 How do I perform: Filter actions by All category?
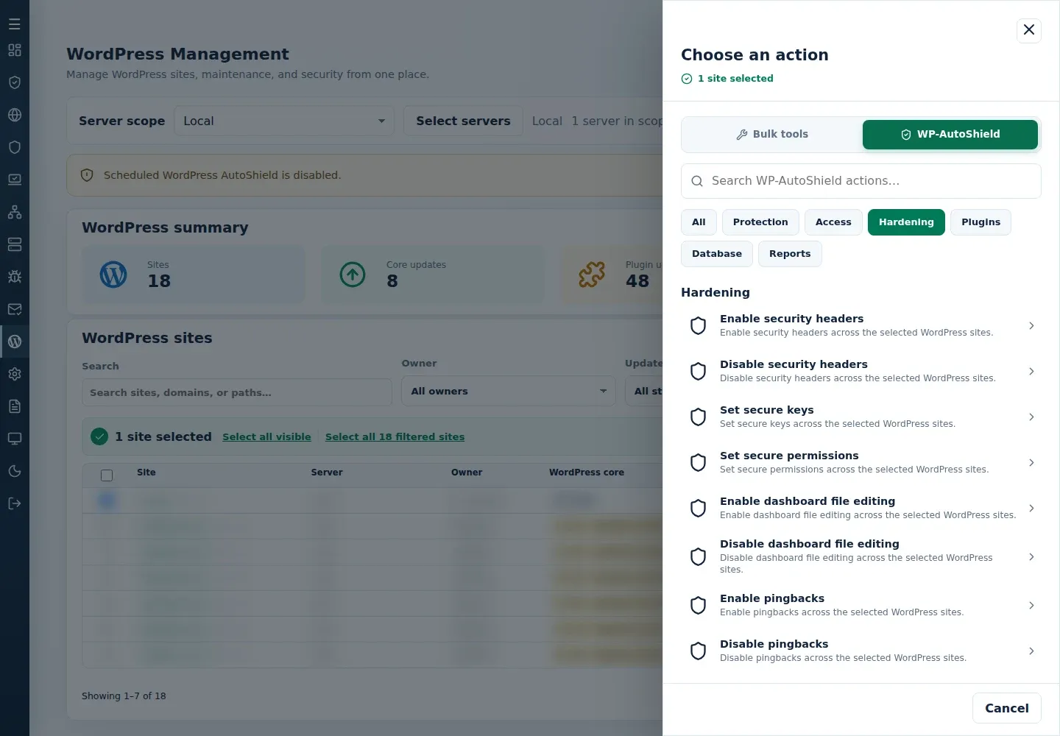coord(699,222)
